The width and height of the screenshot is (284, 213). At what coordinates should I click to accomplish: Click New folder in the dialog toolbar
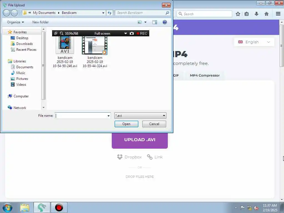tap(40, 22)
